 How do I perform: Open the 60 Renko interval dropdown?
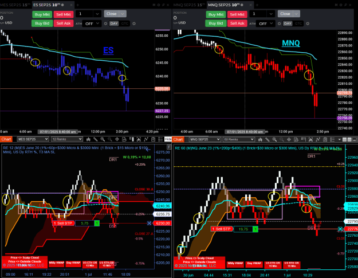point(239,139)
